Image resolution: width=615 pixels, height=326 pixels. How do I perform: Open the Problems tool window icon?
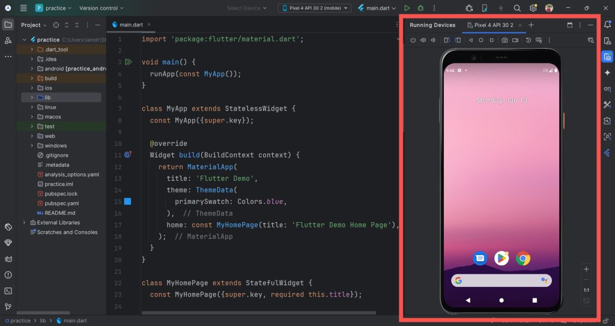point(8,275)
